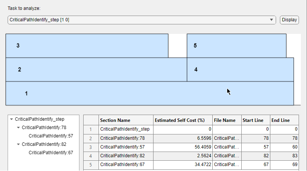Select CriticalPathIdentify:82 table cell
The image size is (307, 171).
click(x=126, y=156)
